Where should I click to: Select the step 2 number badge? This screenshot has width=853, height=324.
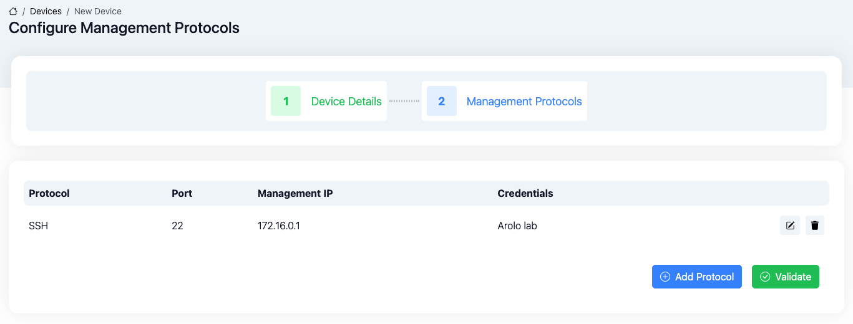click(442, 101)
